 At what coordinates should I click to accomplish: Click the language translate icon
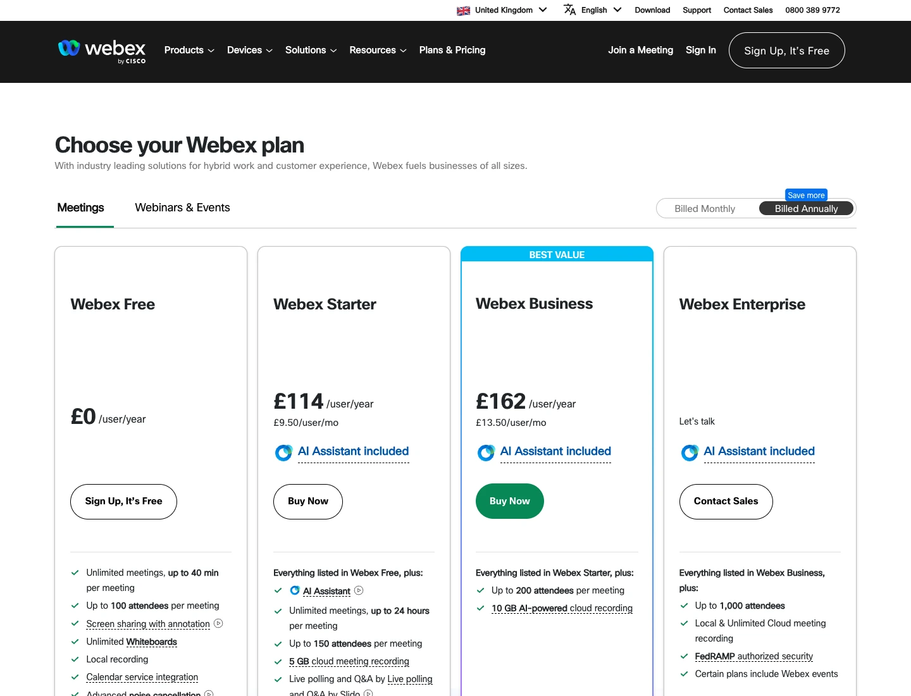click(570, 9)
